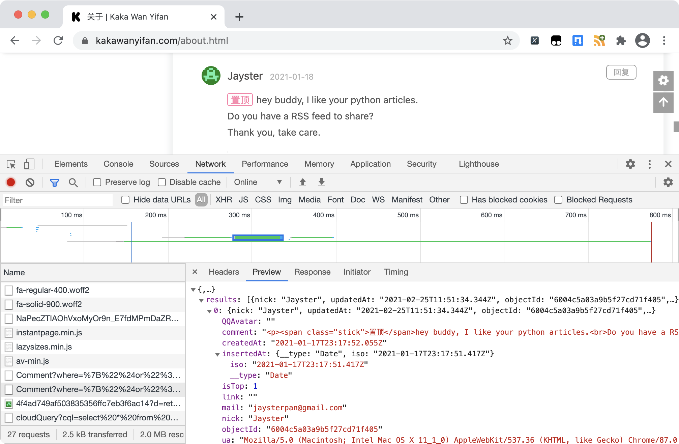Viewport: 679px width, 444px height.
Task: Enable Preserve log
Action: [97, 182]
